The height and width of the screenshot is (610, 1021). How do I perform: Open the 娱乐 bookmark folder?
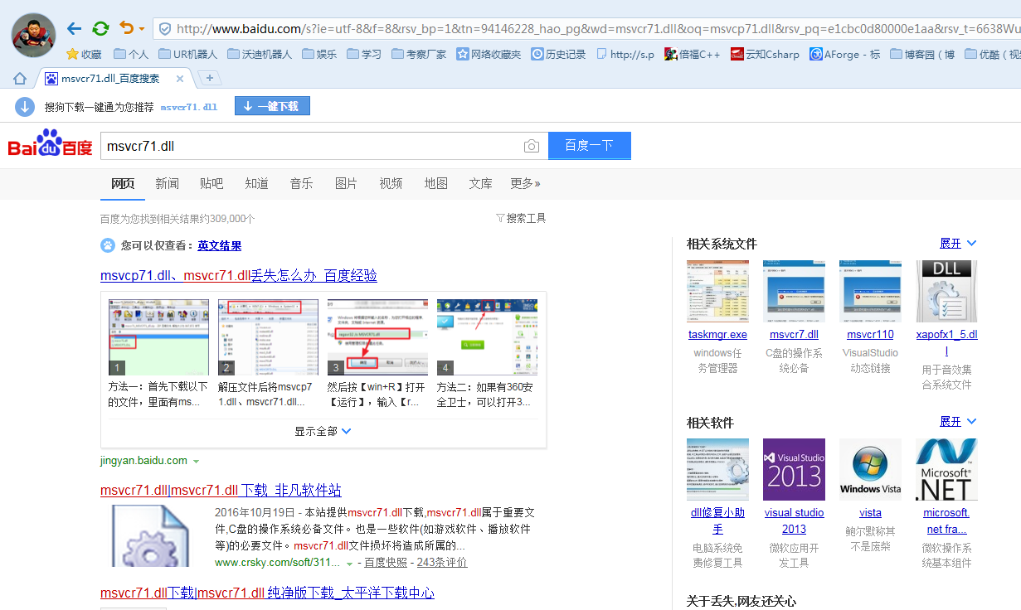319,55
